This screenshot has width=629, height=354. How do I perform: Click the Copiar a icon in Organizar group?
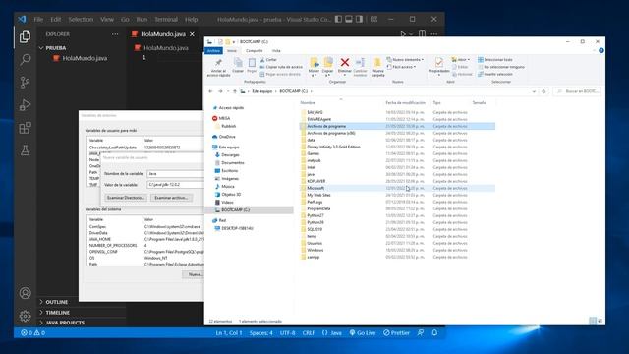point(327,62)
